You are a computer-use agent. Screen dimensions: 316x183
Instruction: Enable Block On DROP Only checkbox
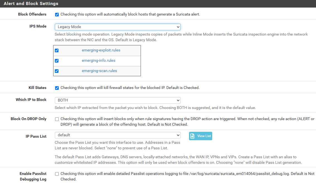click(57, 119)
